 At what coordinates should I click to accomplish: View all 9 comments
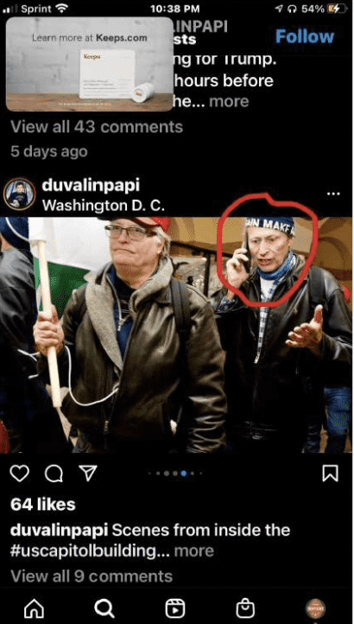(x=92, y=576)
